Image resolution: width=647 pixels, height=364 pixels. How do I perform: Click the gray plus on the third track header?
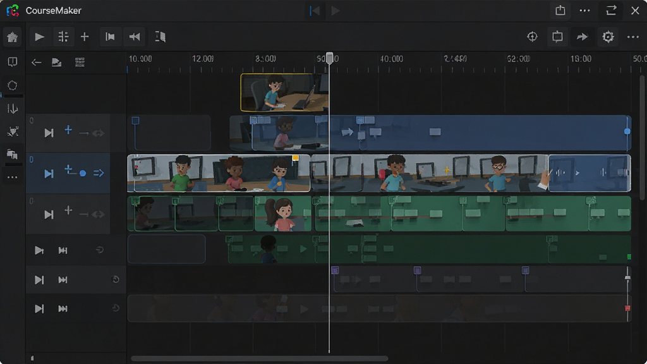point(68,211)
